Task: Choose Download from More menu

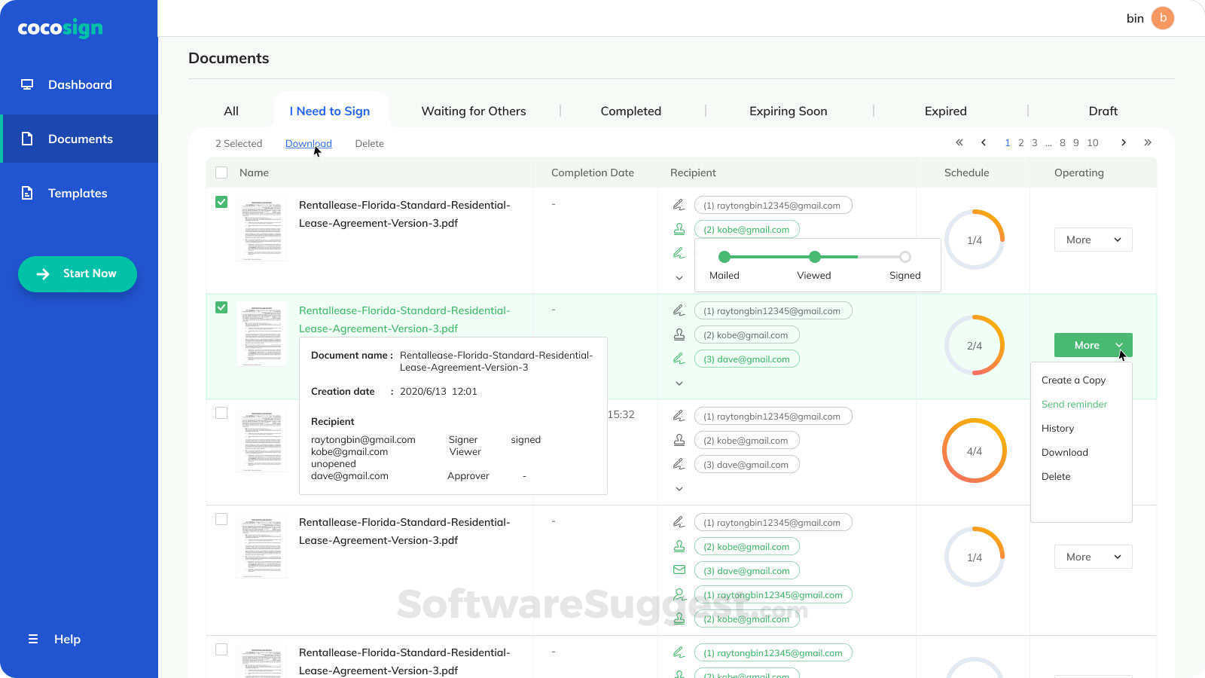Action: [x=1064, y=452]
